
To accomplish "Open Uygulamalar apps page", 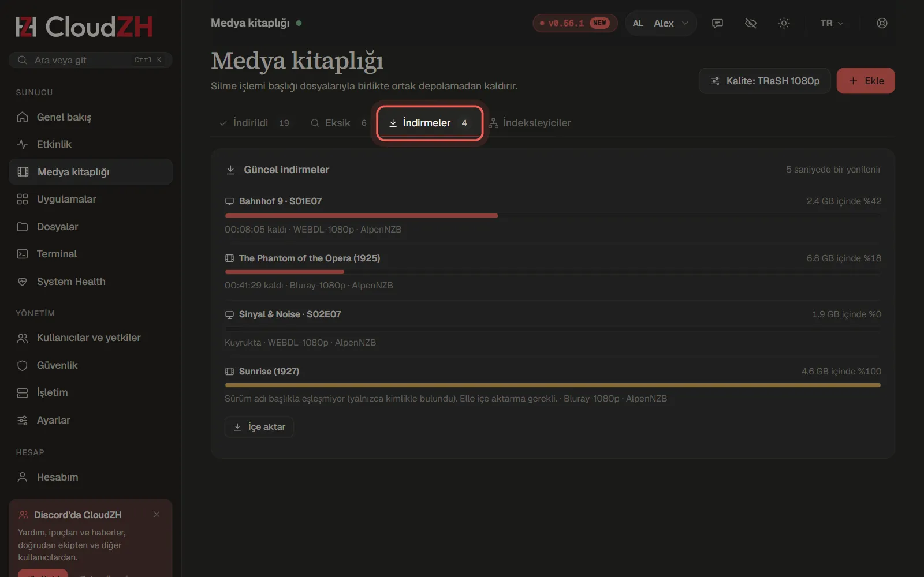I will coord(91,199).
